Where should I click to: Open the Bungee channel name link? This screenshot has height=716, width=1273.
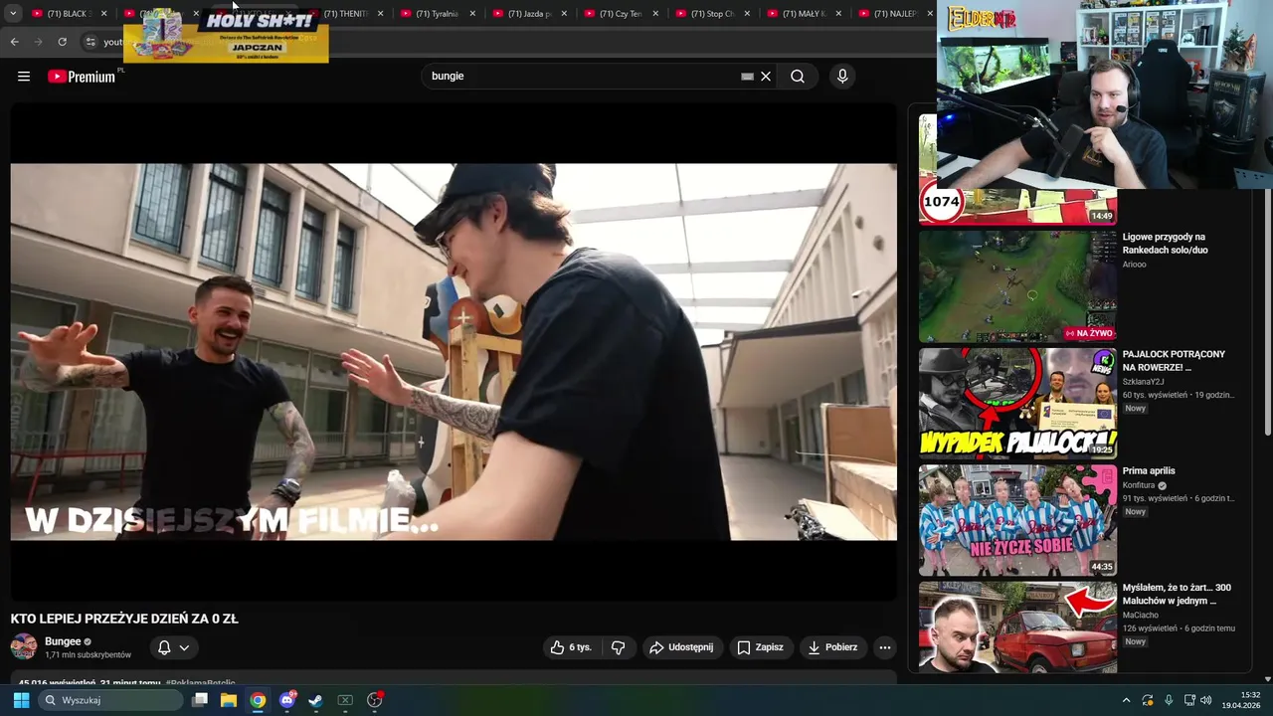pos(63,642)
